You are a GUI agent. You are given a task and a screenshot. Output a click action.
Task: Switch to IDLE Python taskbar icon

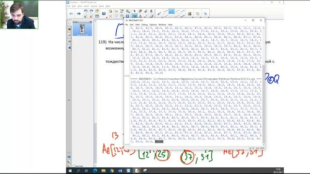pyautogui.click(x=137, y=171)
